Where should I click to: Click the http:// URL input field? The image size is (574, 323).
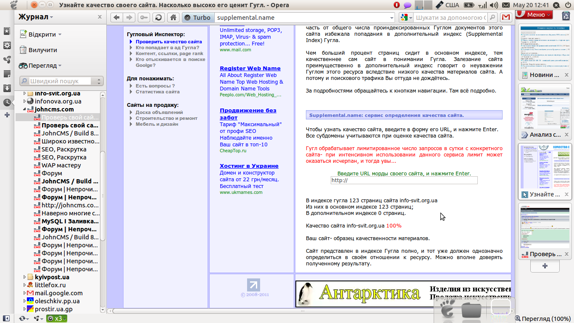click(404, 180)
